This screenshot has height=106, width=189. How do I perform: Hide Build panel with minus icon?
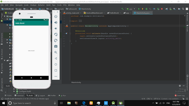tap(184, 86)
